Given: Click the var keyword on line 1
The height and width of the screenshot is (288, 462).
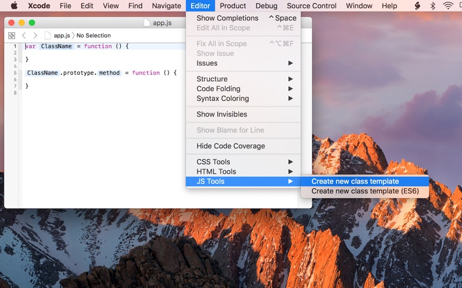Looking at the screenshot, I should pos(31,46).
